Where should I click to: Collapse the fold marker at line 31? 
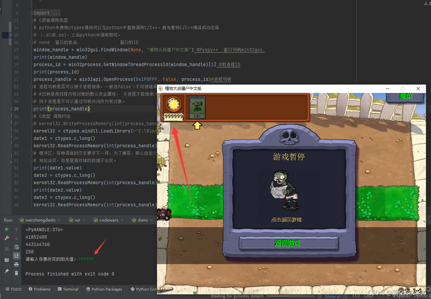(x=32, y=153)
